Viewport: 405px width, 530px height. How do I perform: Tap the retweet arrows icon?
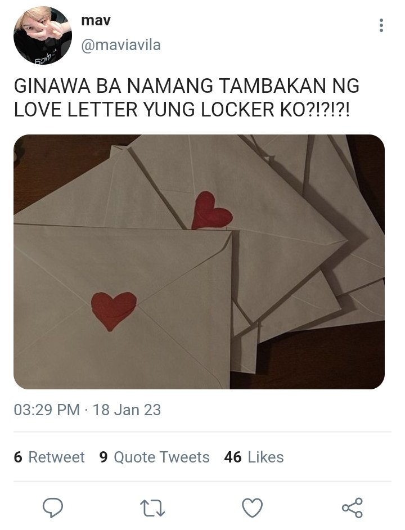click(152, 508)
